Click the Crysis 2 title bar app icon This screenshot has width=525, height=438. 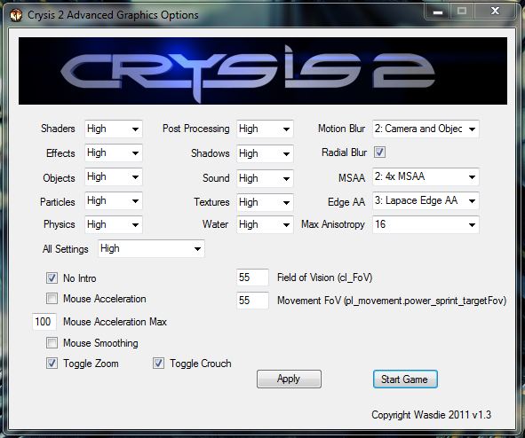tap(16, 15)
